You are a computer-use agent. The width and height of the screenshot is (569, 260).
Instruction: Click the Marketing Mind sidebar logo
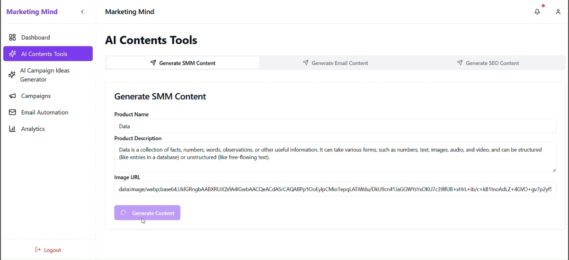[x=32, y=12]
